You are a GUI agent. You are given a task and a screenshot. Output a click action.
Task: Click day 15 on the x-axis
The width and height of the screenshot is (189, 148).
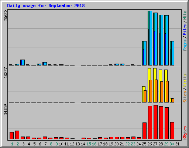click(x=89, y=144)
